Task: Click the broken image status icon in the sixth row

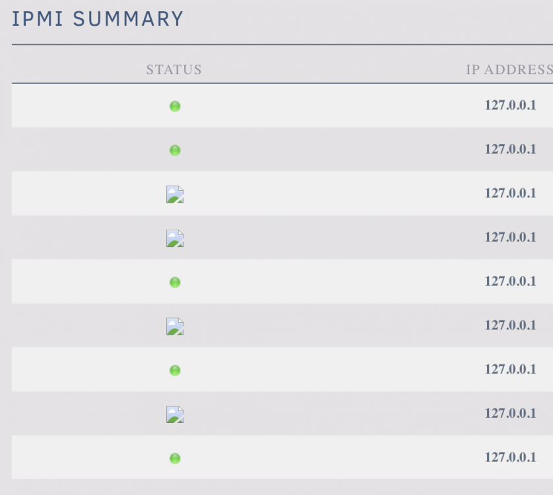Action: [175, 326]
